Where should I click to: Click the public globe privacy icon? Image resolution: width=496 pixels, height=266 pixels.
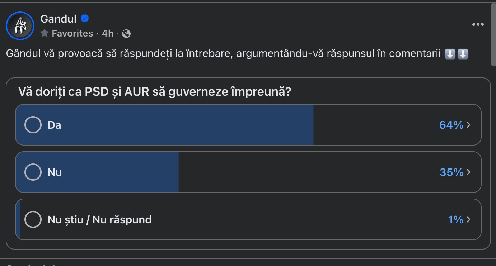coord(126,34)
